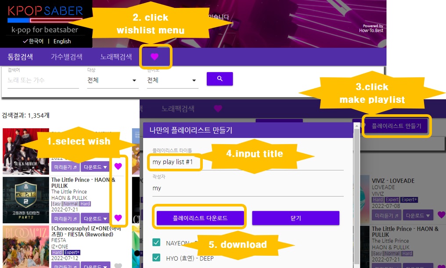Click the 플레이리스트 다운로드 button
446x268 pixels.
pyautogui.click(x=200, y=218)
